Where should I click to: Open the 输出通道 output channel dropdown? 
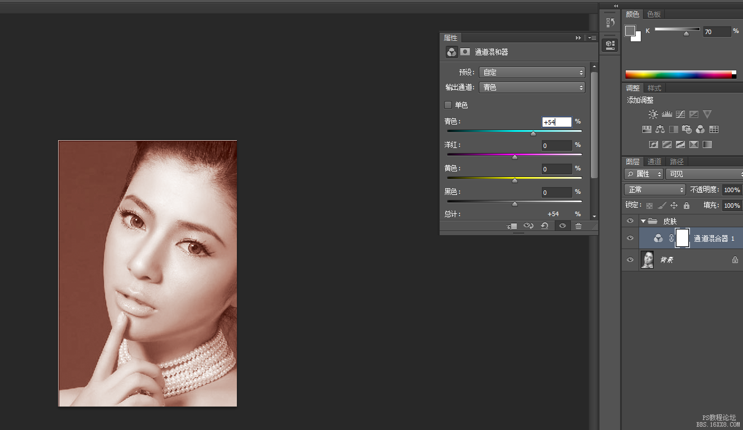pyautogui.click(x=532, y=88)
